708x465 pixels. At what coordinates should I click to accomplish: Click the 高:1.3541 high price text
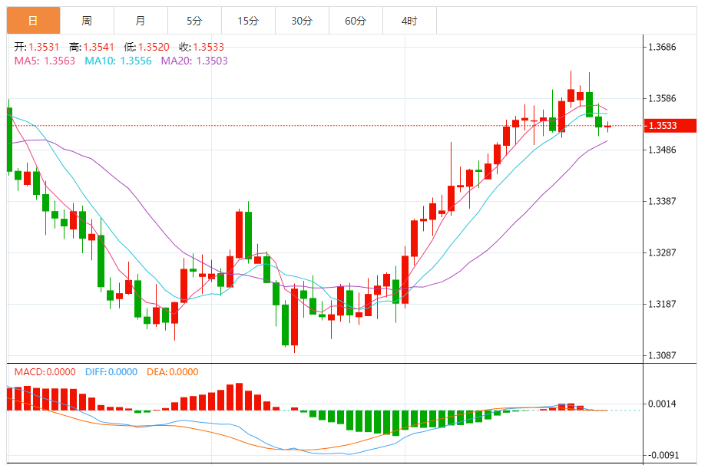click(91, 47)
